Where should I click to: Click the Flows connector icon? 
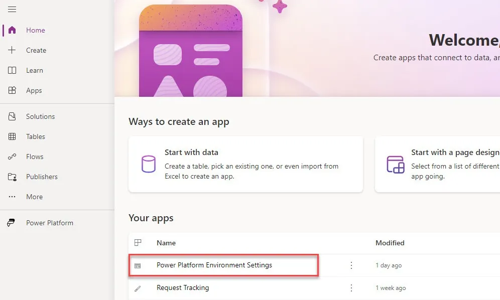(12, 157)
